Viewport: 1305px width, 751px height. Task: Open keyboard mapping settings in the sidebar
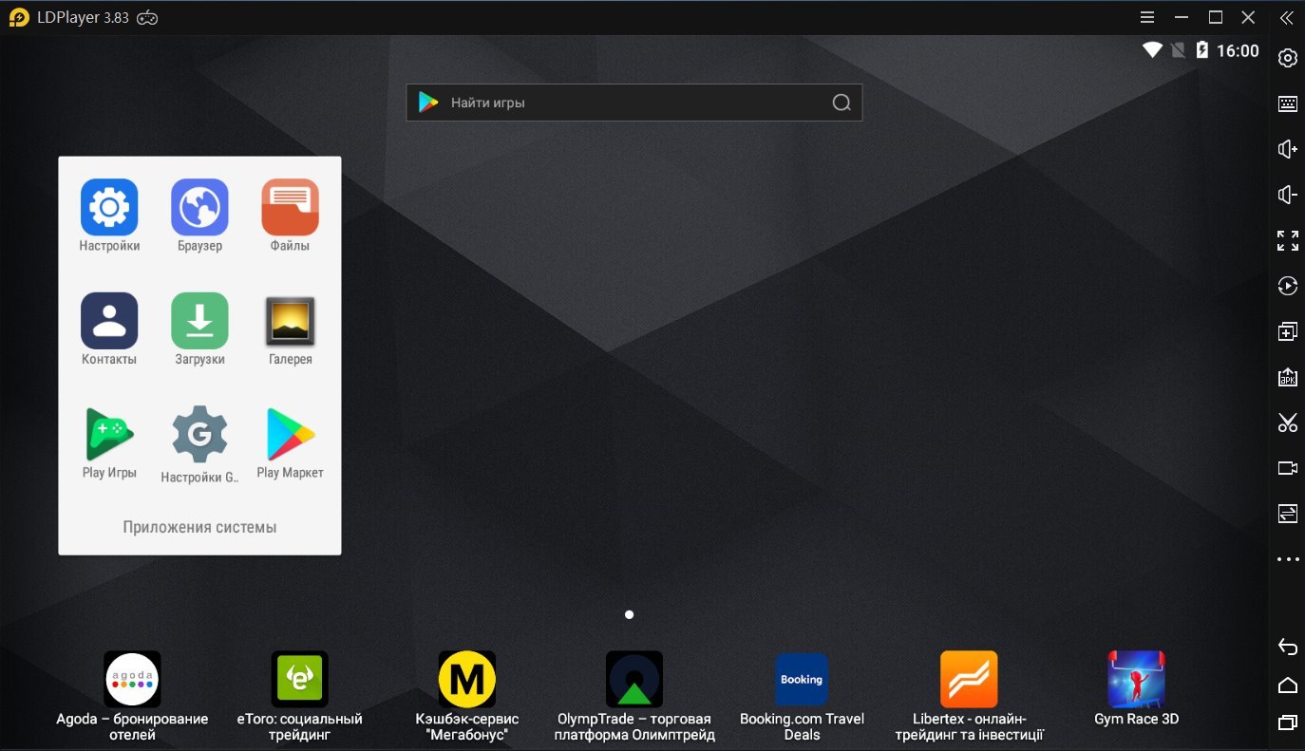1287,103
